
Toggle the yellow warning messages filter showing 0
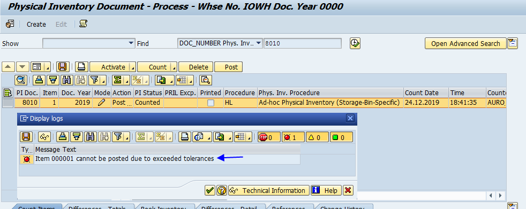click(x=317, y=137)
